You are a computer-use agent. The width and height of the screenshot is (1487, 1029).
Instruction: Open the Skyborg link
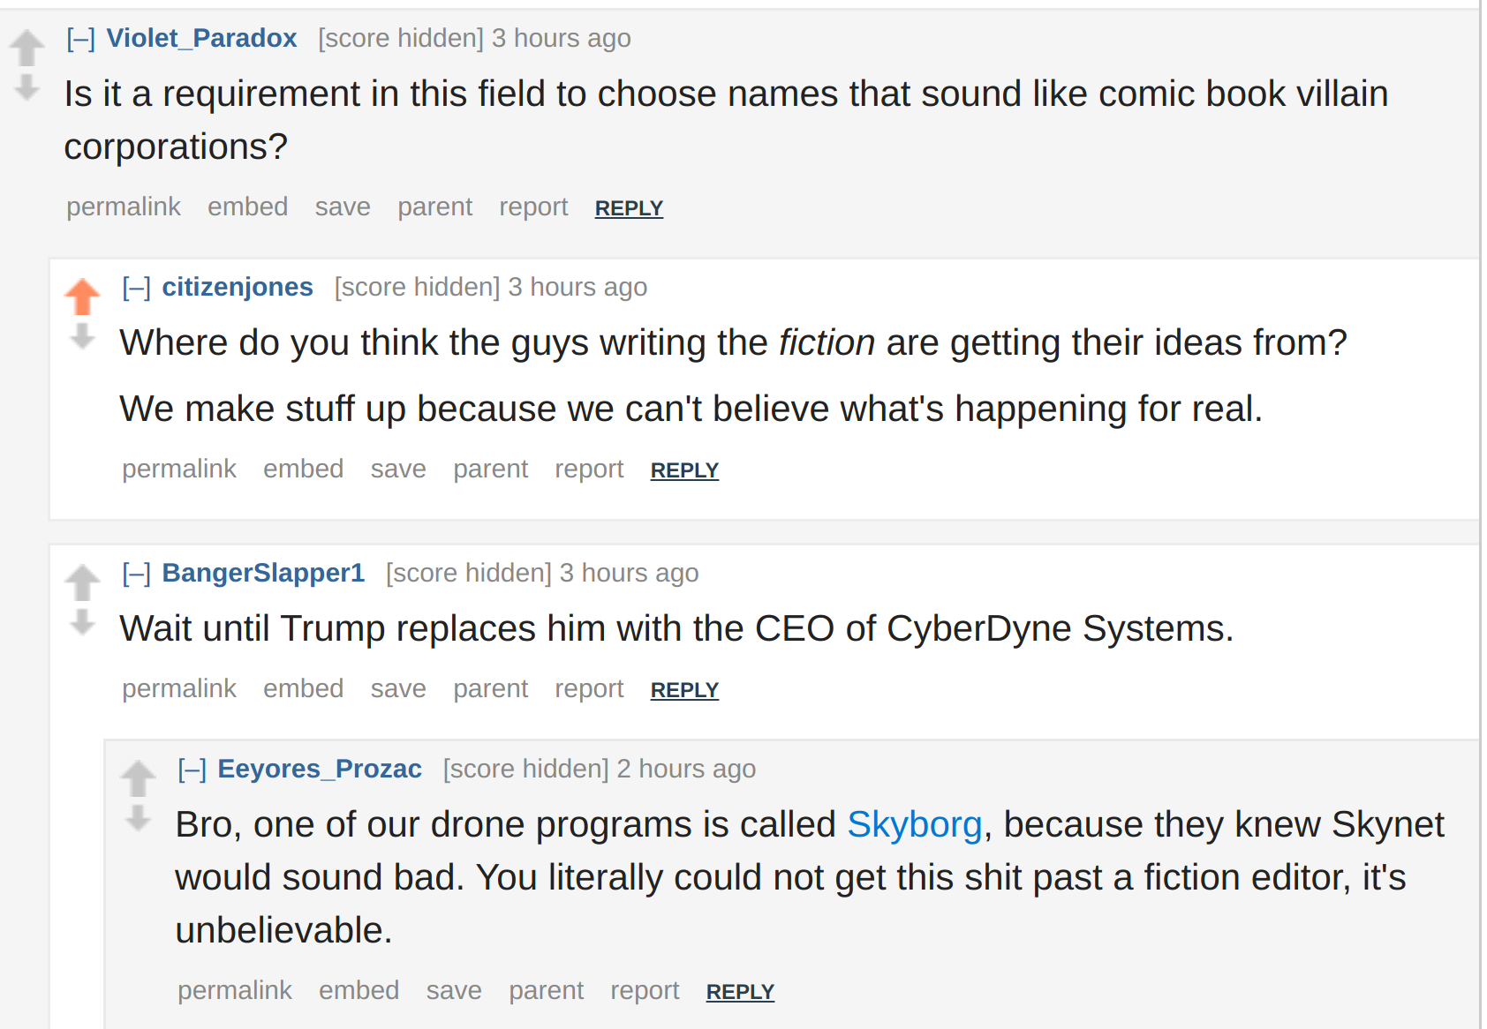click(x=915, y=824)
